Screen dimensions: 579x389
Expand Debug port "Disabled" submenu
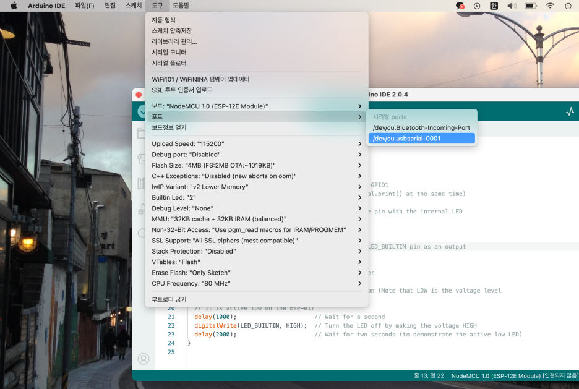(257, 154)
